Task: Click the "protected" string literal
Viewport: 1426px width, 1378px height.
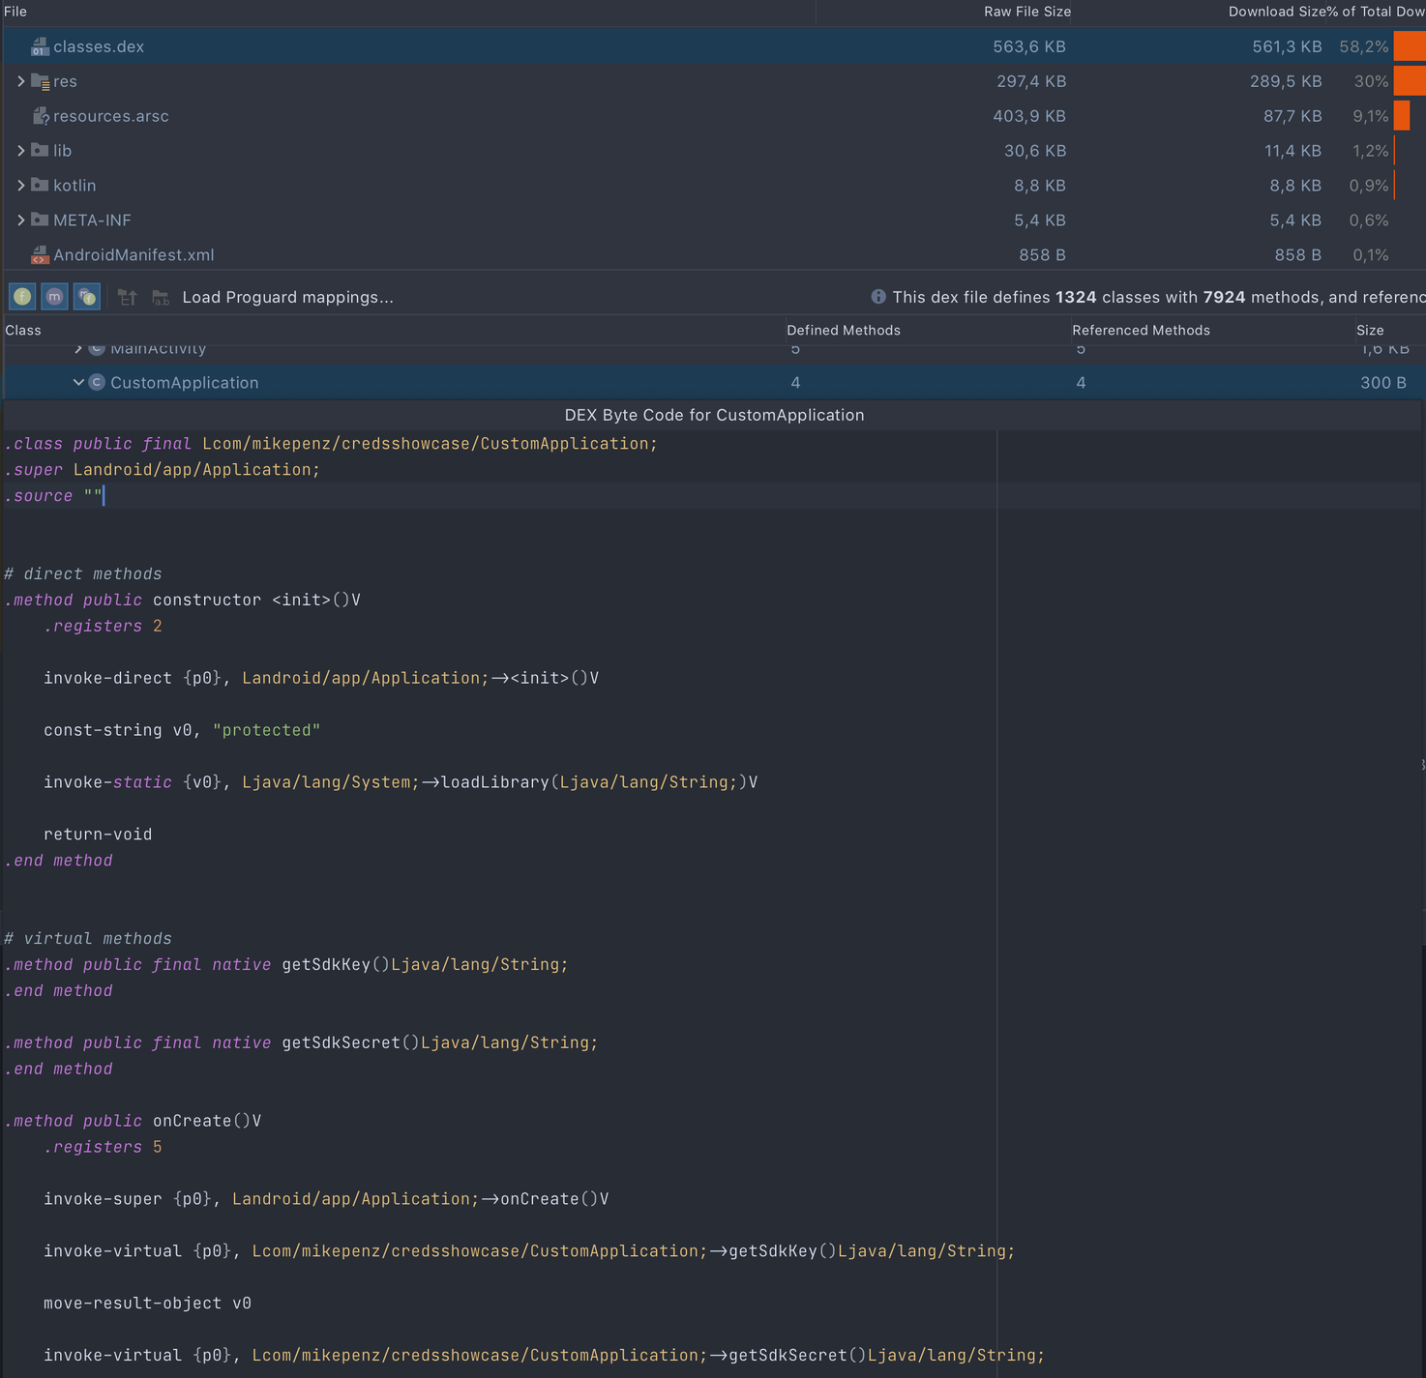Action: point(266,730)
